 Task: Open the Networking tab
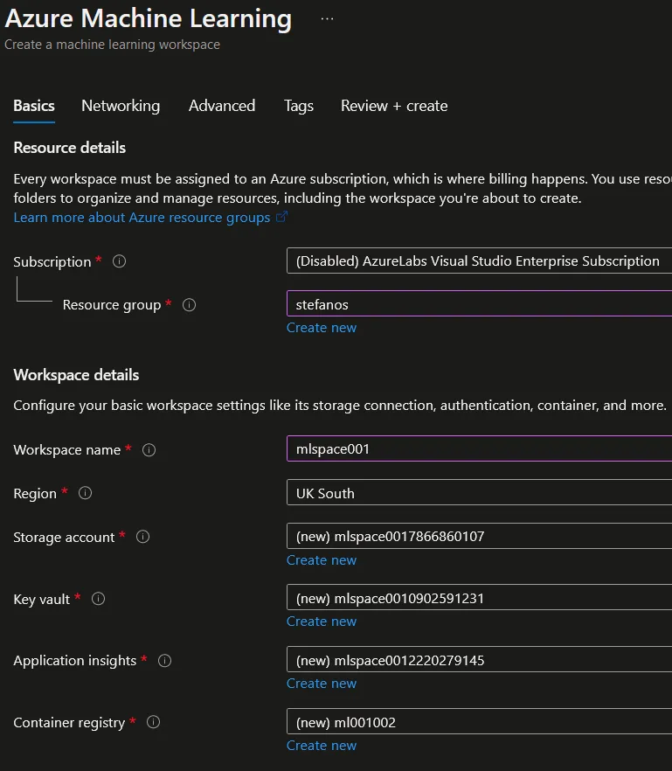121,106
